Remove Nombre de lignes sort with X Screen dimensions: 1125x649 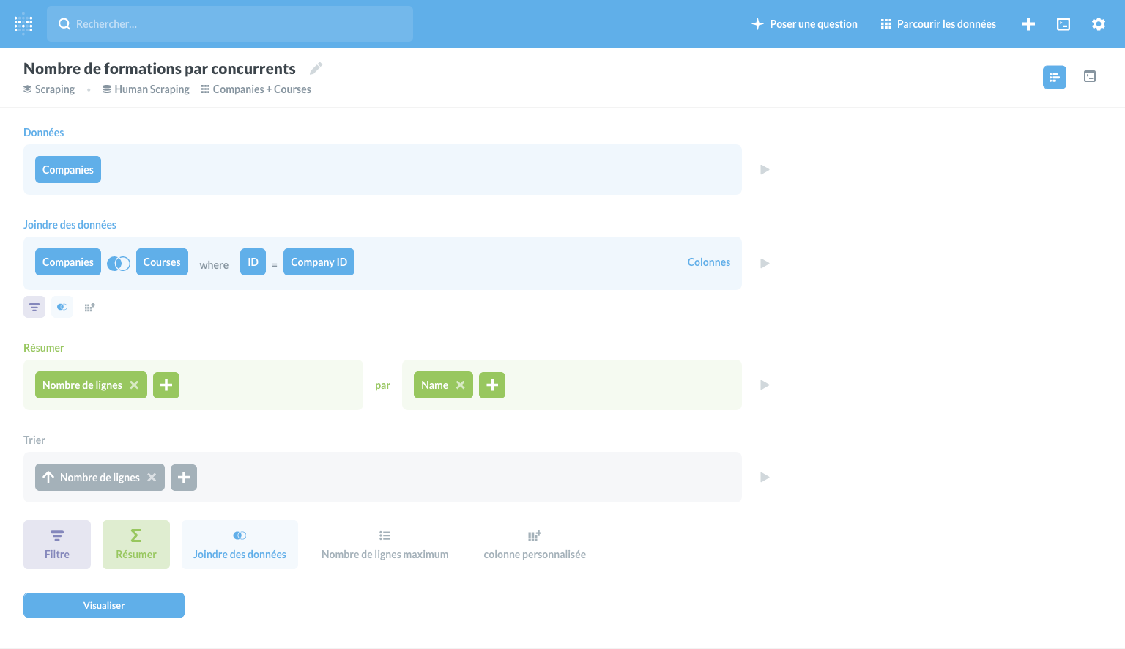[x=152, y=478]
